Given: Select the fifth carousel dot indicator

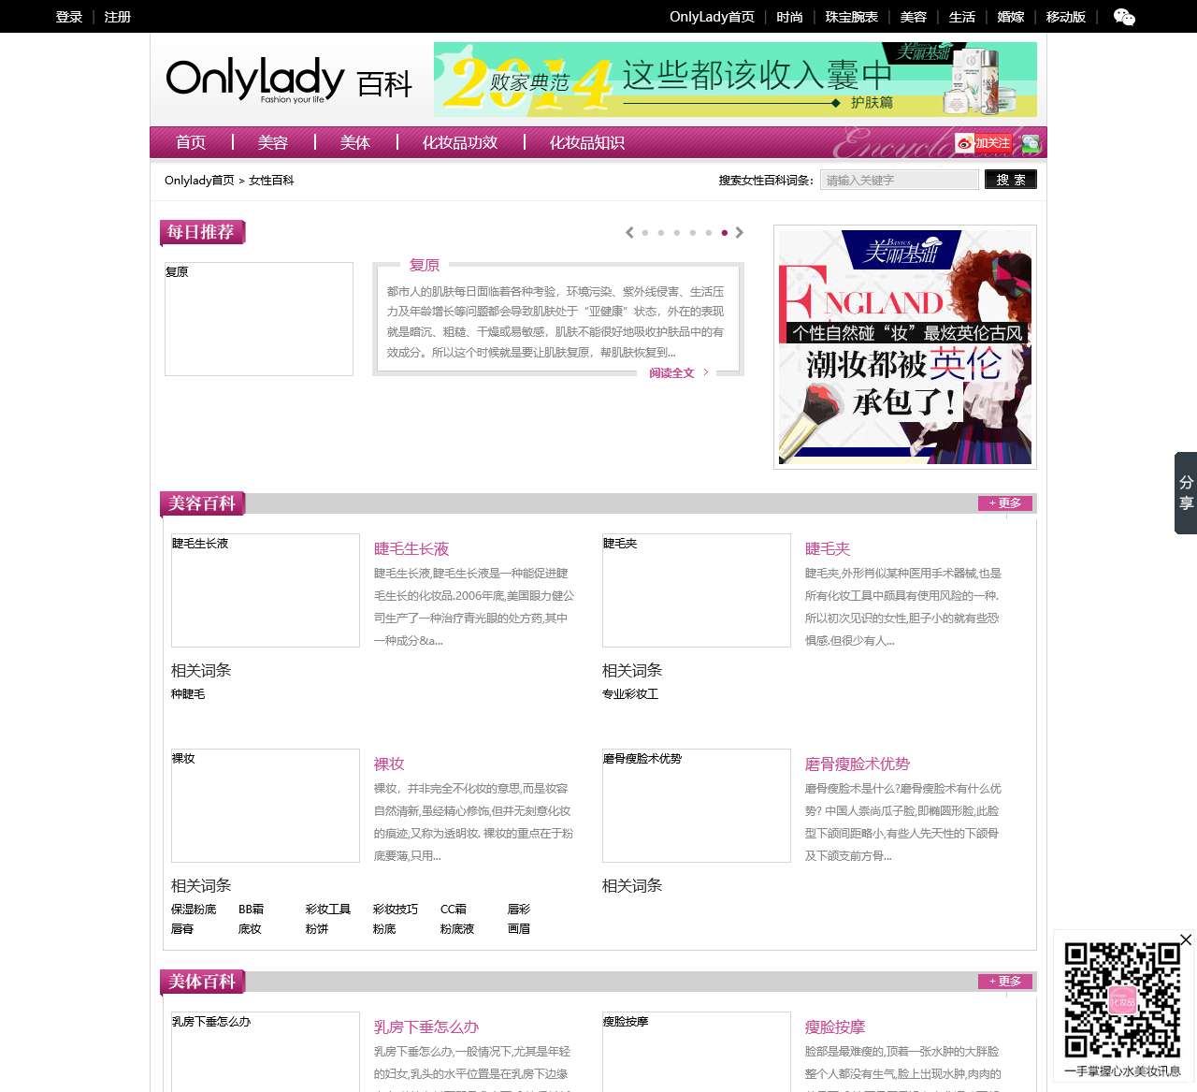Looking at the screenshot, I should 708,233.
